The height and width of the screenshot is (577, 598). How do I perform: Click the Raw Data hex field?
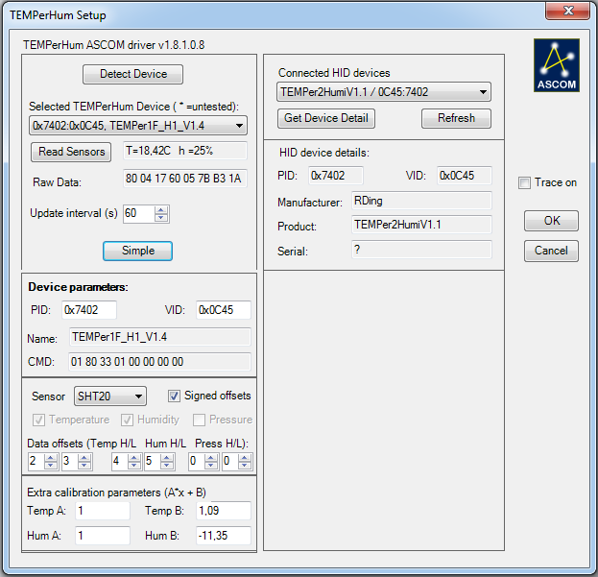coord(185,179)
